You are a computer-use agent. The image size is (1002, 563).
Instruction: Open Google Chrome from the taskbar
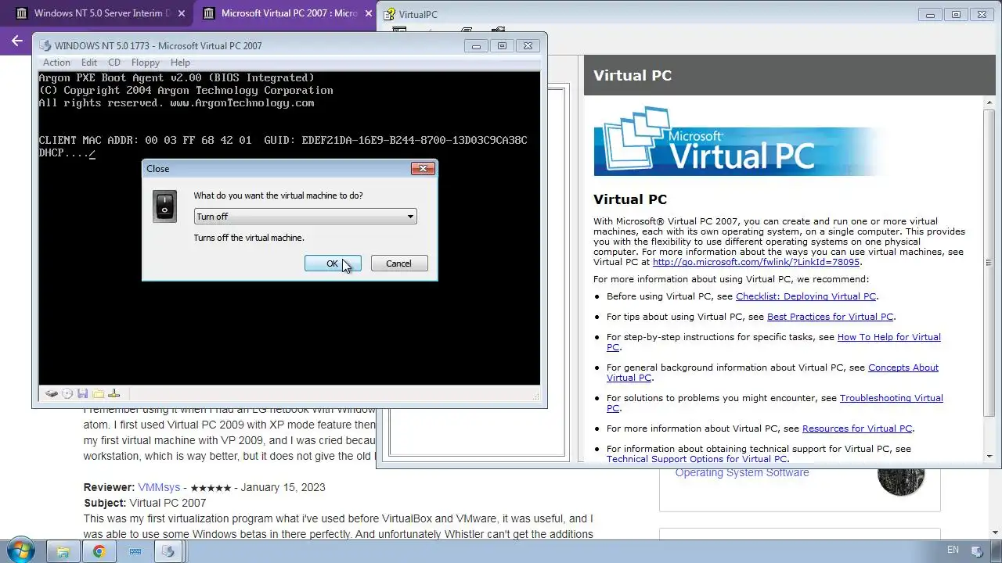(99, 551)
